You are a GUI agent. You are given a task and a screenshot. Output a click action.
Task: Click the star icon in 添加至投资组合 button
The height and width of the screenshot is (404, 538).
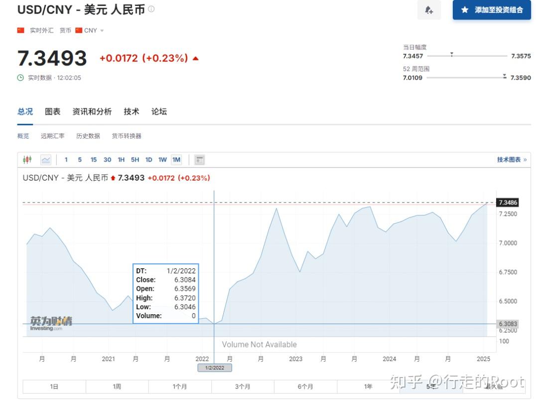(x=464, y=9)
